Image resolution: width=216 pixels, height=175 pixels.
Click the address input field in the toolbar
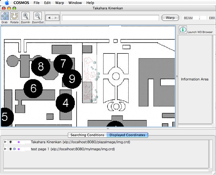pos(111,18)
